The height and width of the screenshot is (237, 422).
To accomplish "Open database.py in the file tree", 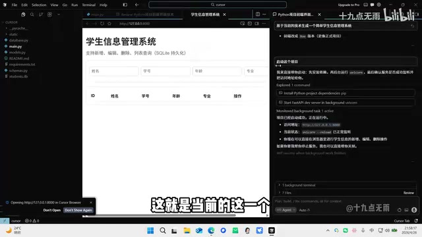I will (18, 40).
